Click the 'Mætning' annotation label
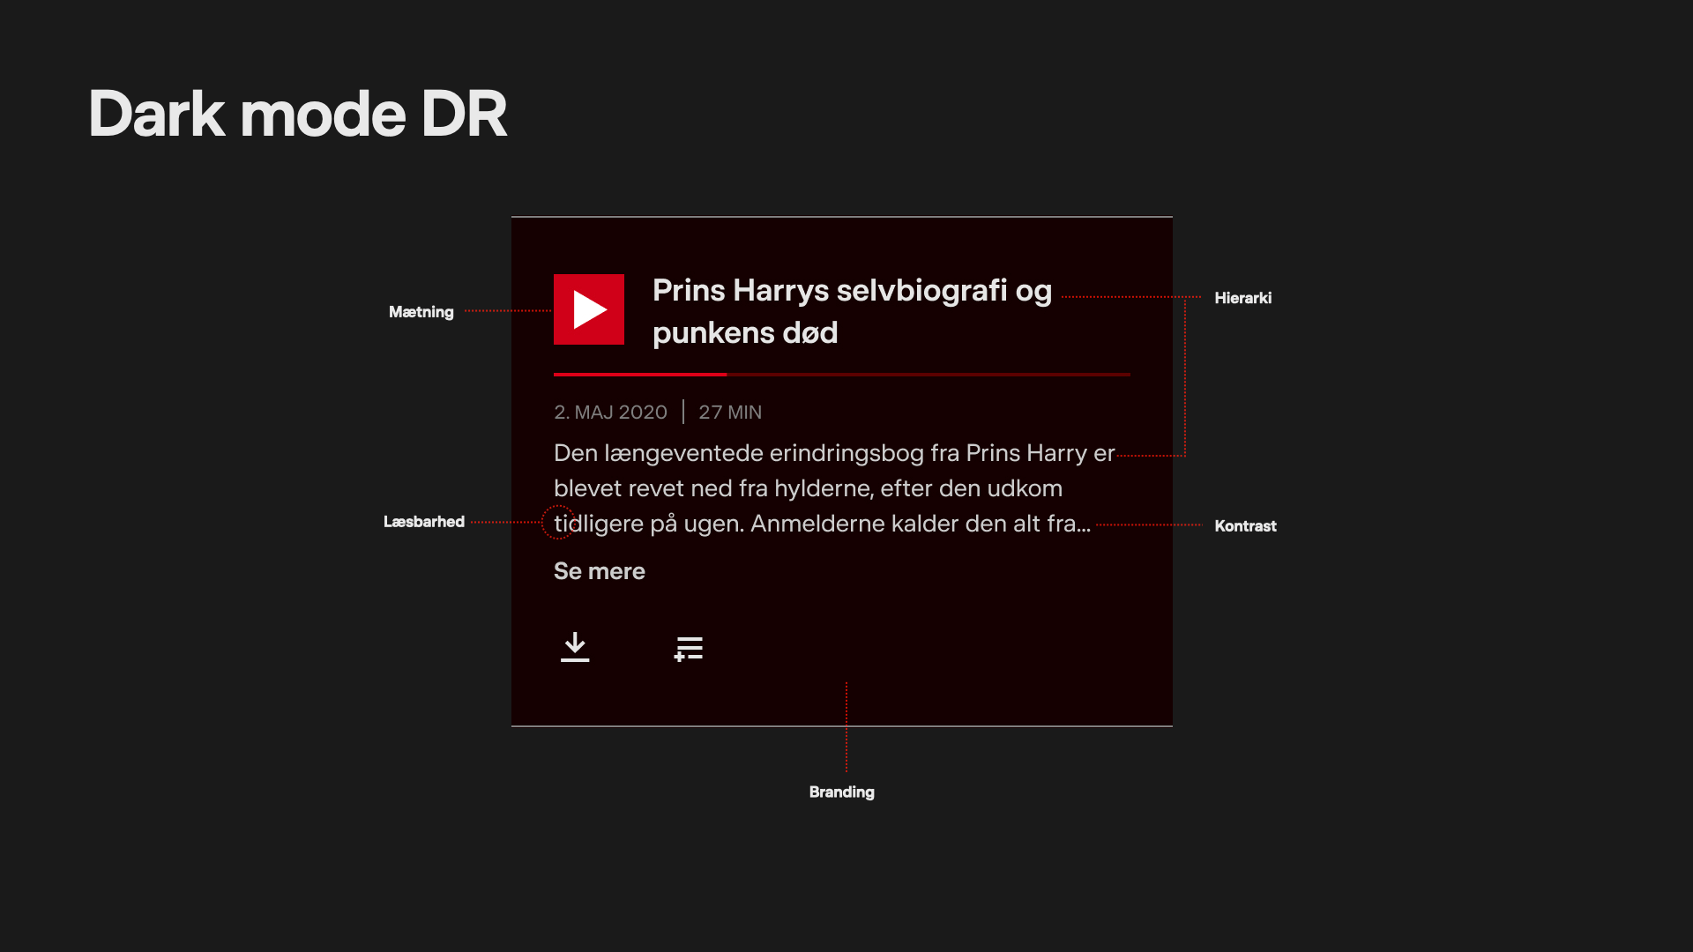Image resolution: width=1693 pixels, height=952 pixels. [x=421, y=312]
